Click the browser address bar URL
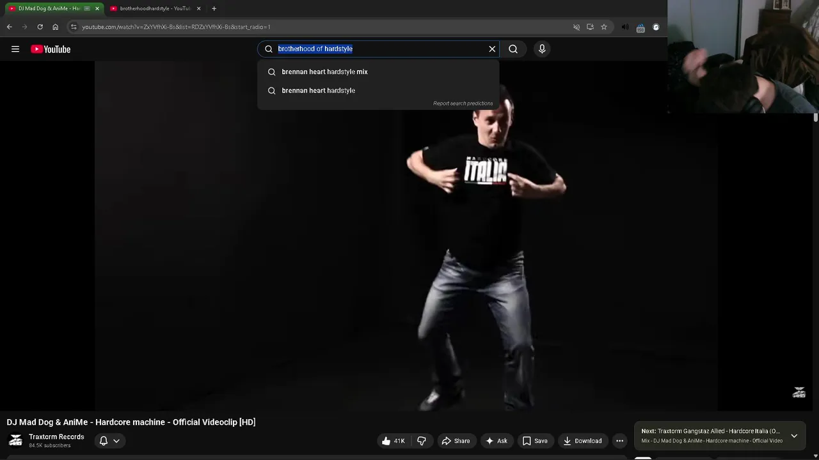The image size is (819, 460). click(176, 27)
